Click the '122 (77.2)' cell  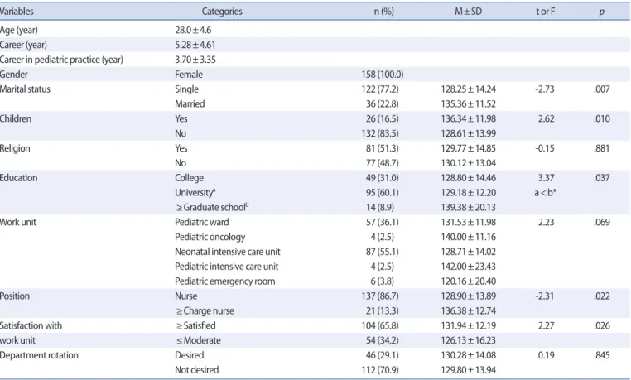380,89
